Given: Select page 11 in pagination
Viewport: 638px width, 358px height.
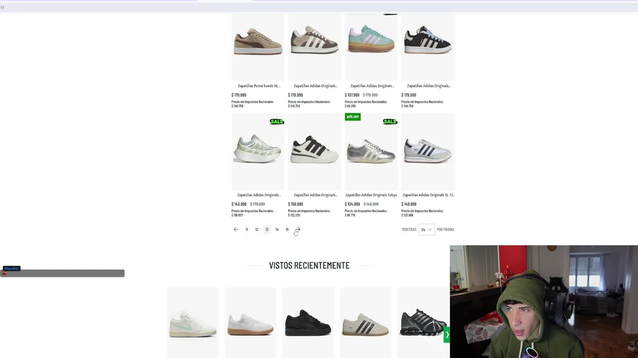Looking at the screenshot, I should pyautogui.click(x=247, y=229).
